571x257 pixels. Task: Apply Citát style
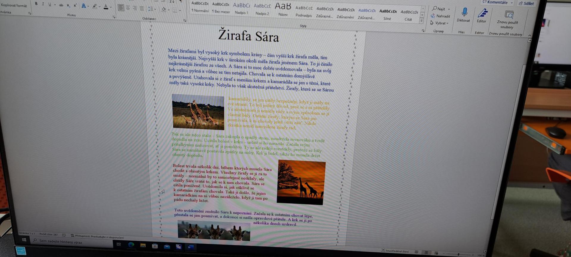coord(409,15)
